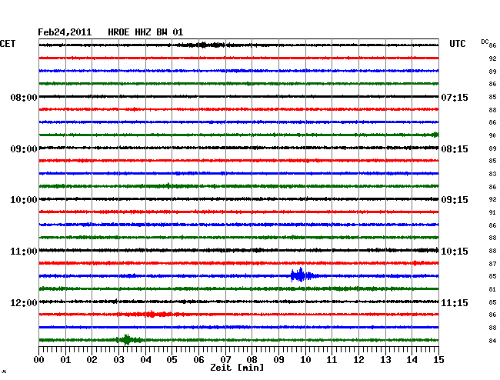Click the 09:00 CET time label

point(24,149)
